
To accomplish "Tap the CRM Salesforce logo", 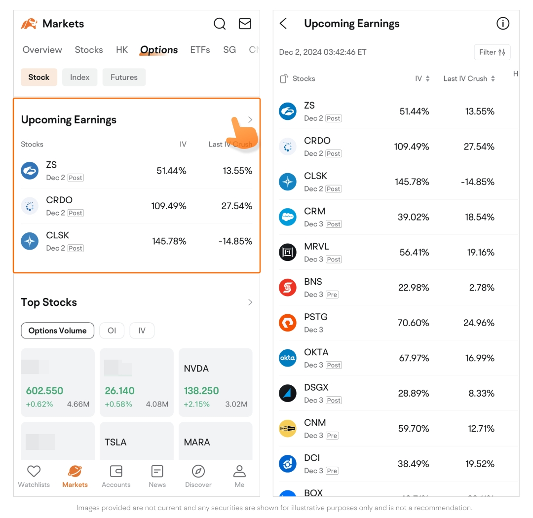I will (x=288, y=217).
